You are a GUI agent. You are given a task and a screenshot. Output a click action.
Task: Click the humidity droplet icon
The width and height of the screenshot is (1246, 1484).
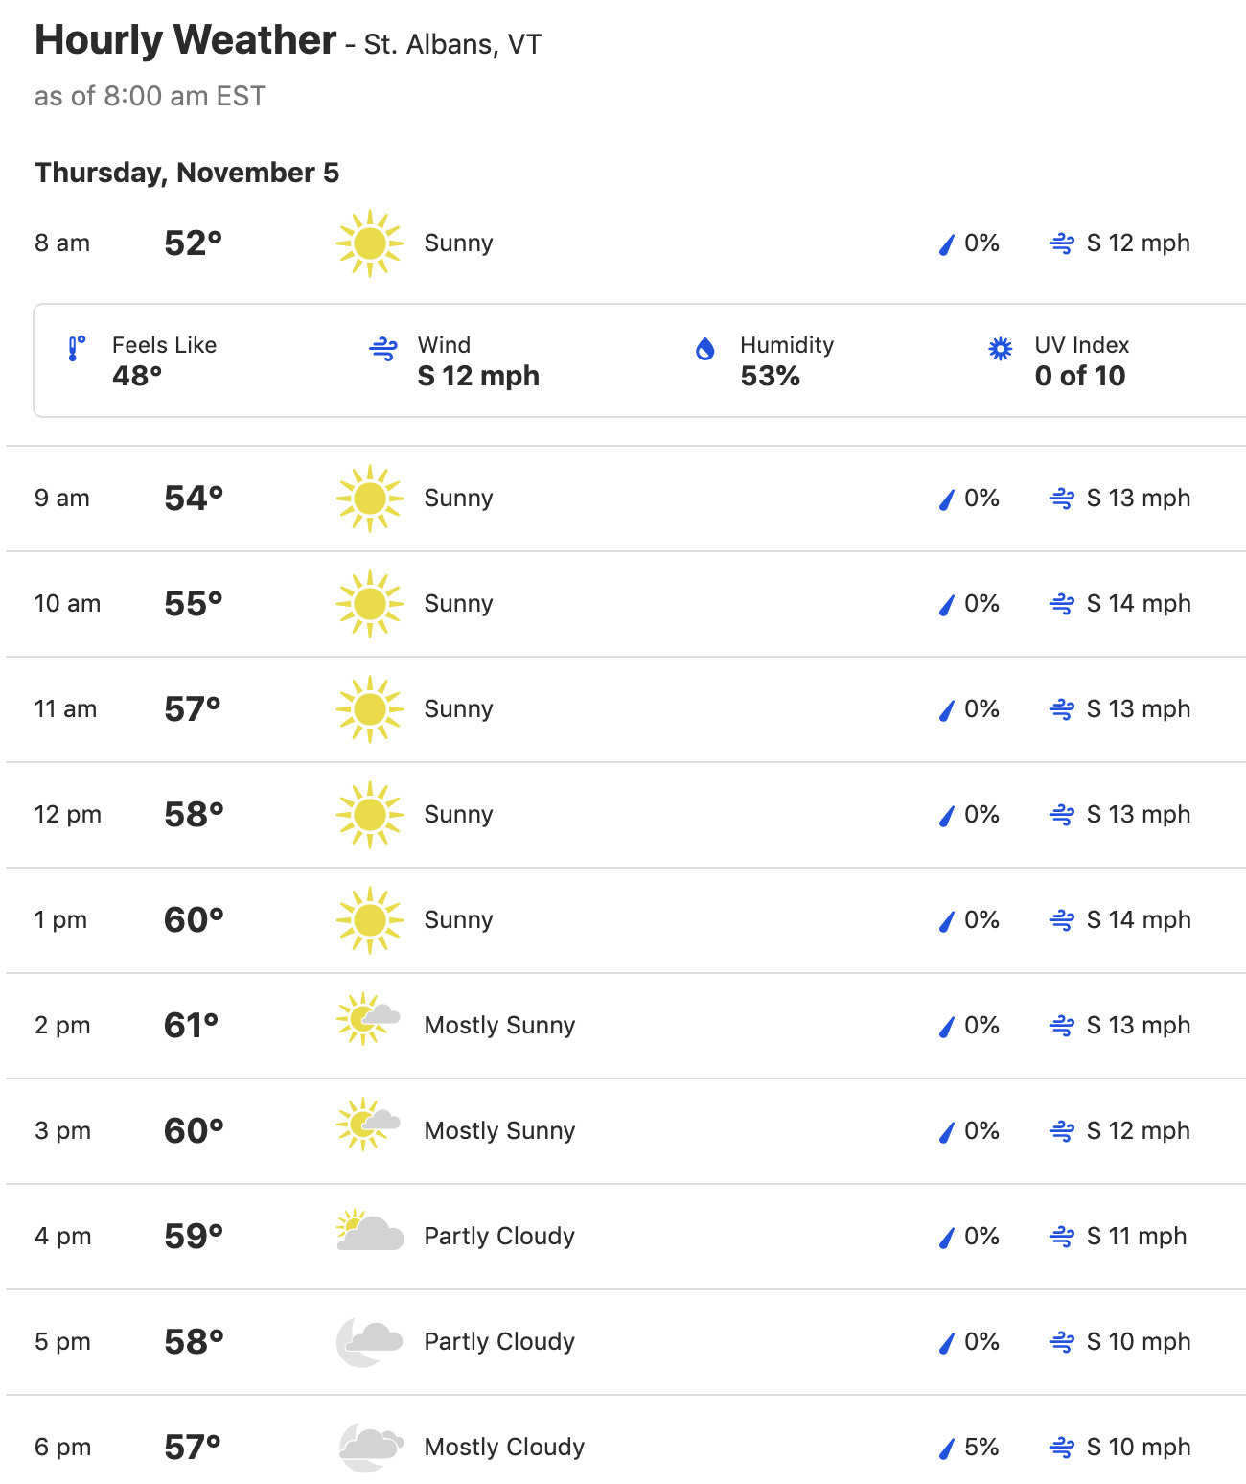click(x=705, y=349)
